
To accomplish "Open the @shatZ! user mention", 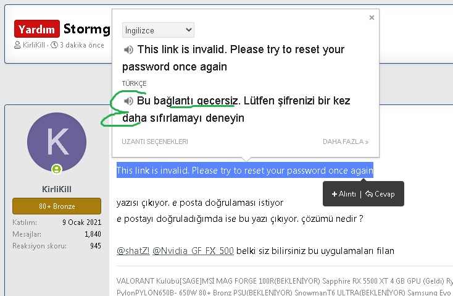I will coord(133,250).
